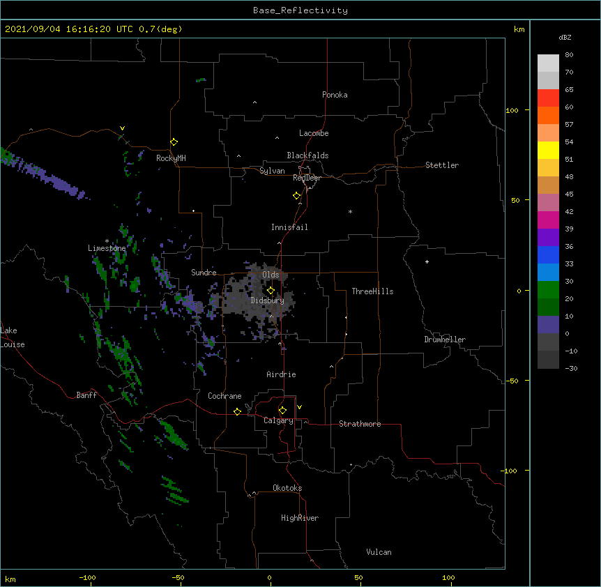Screen dimensions: 601x587
Task: Click the Sylvan label
Action: coord(272,171)
